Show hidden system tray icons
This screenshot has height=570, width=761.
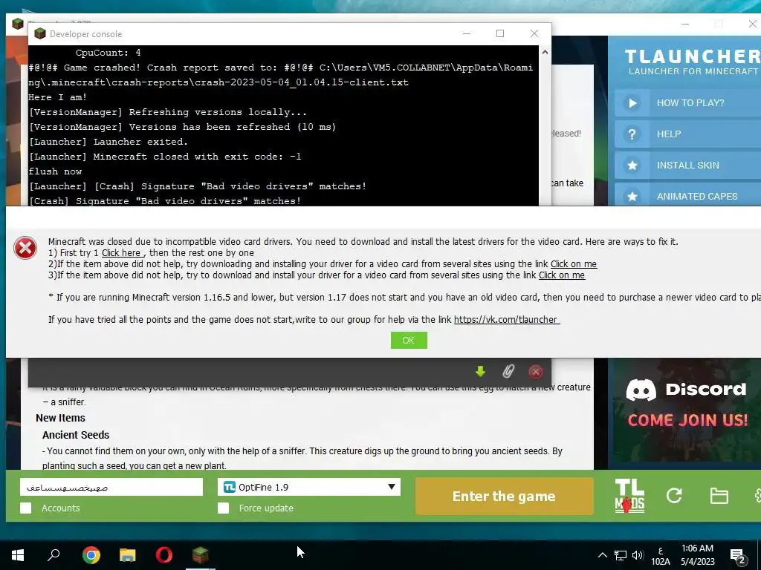click(602, 555)
